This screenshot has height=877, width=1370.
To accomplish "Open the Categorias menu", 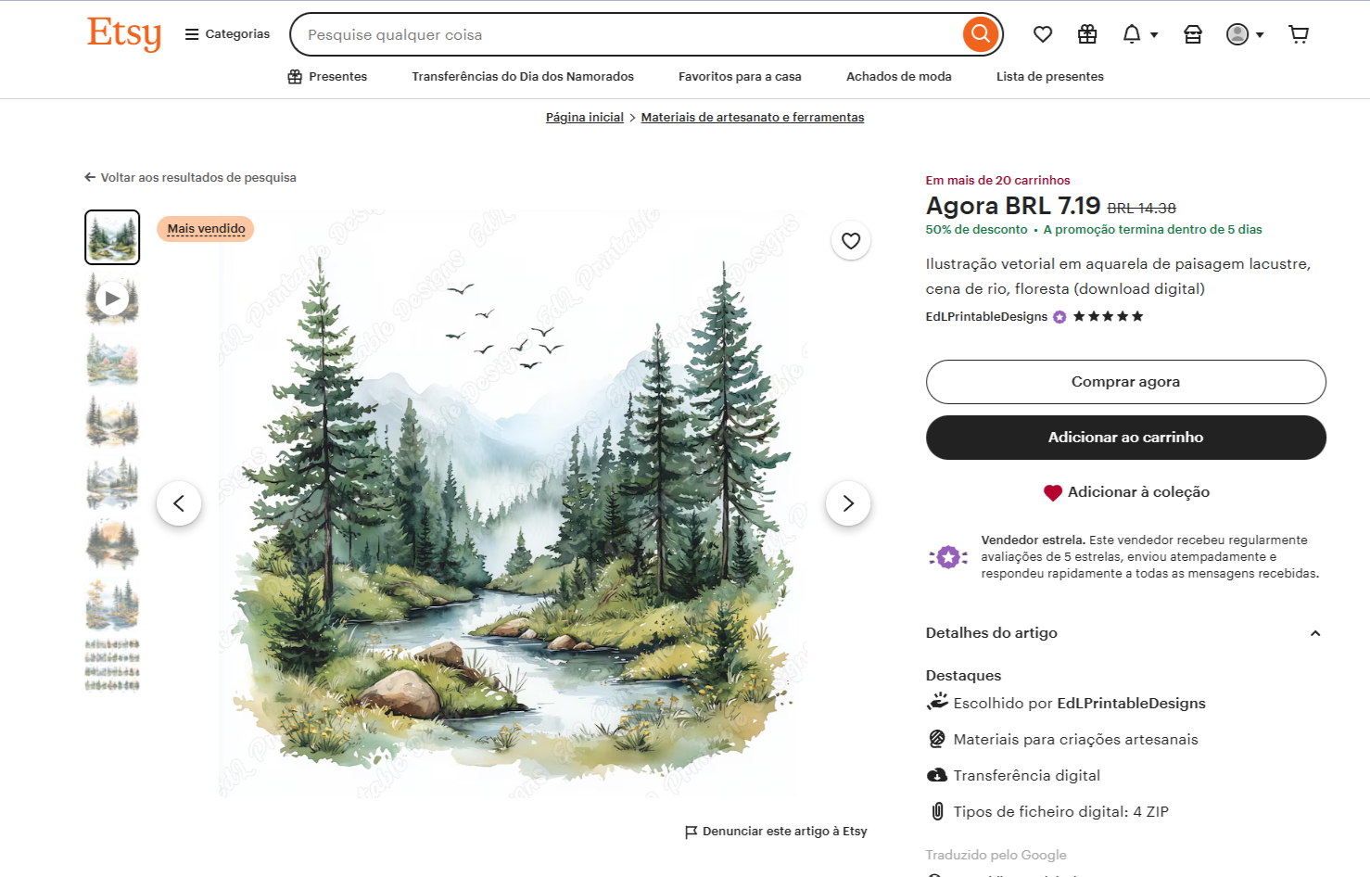I will [x=226, y=33].
